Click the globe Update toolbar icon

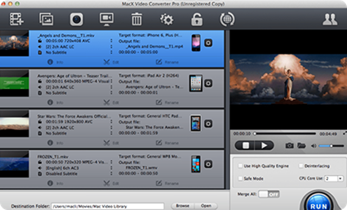tap(227, 19)
